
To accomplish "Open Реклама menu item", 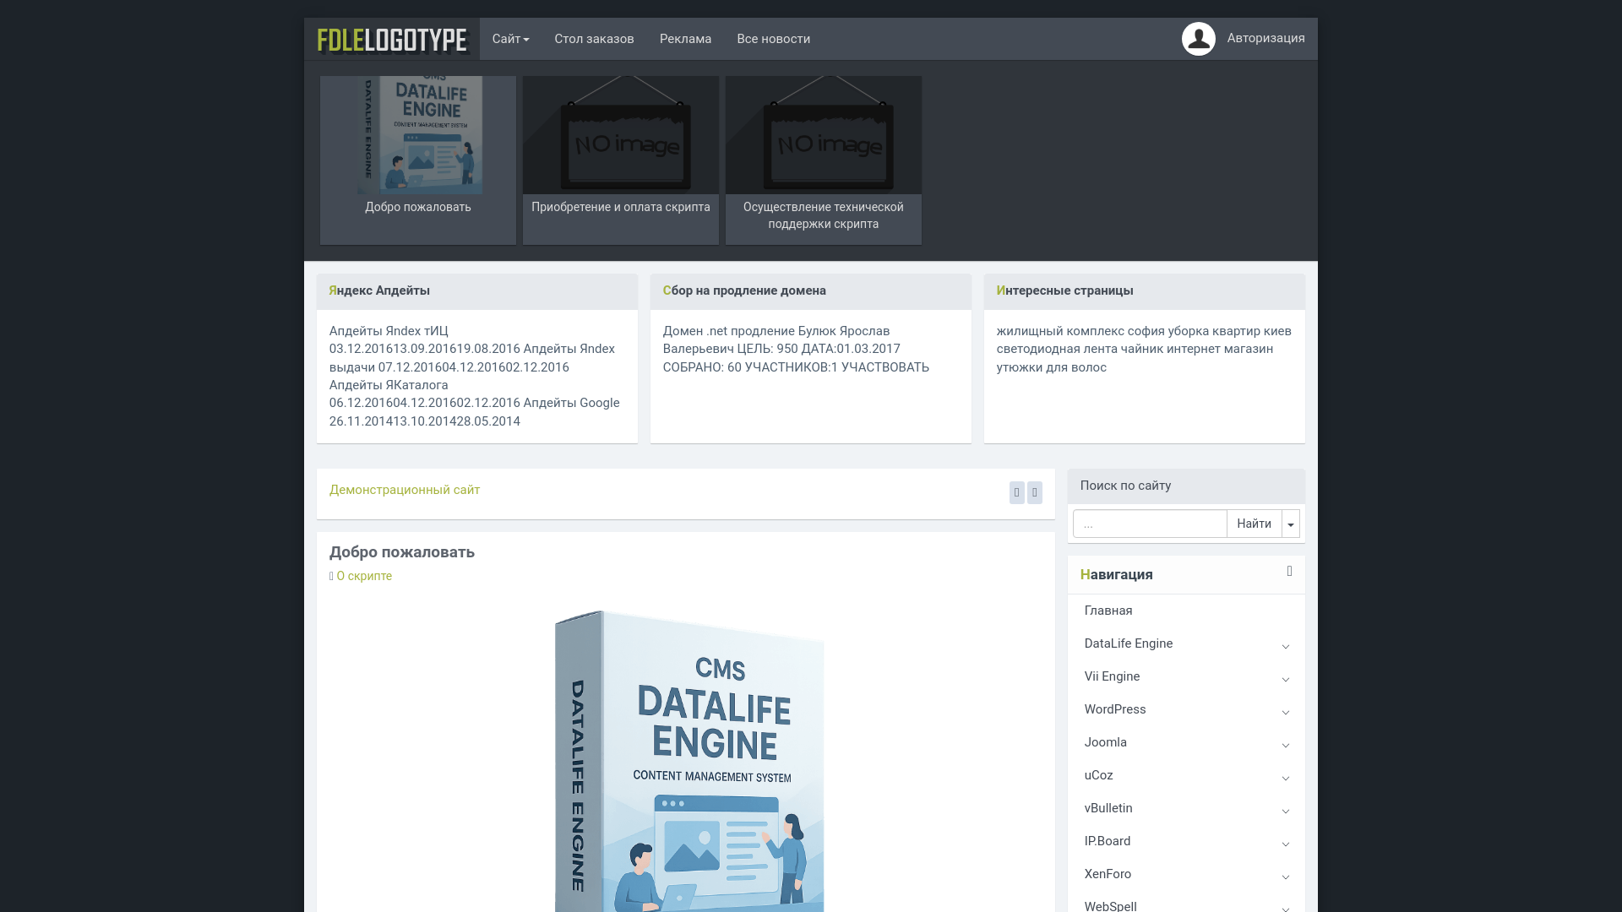I will (x=685, y=39).
